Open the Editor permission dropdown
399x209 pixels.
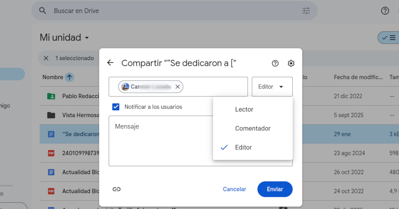pyautogui.click(x=272, y=87)
